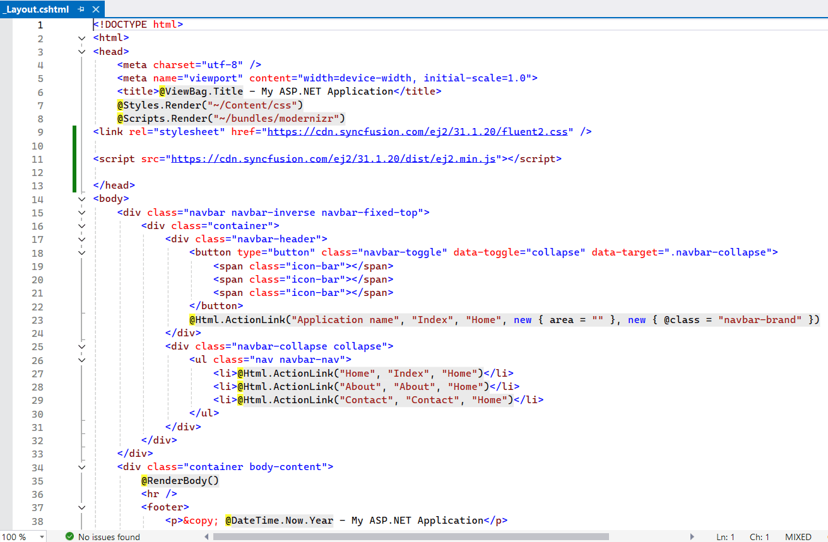
Task: Click the Ch: 1 indicator in the status bar
Action: pyautogui.click(x=759, y=536)
